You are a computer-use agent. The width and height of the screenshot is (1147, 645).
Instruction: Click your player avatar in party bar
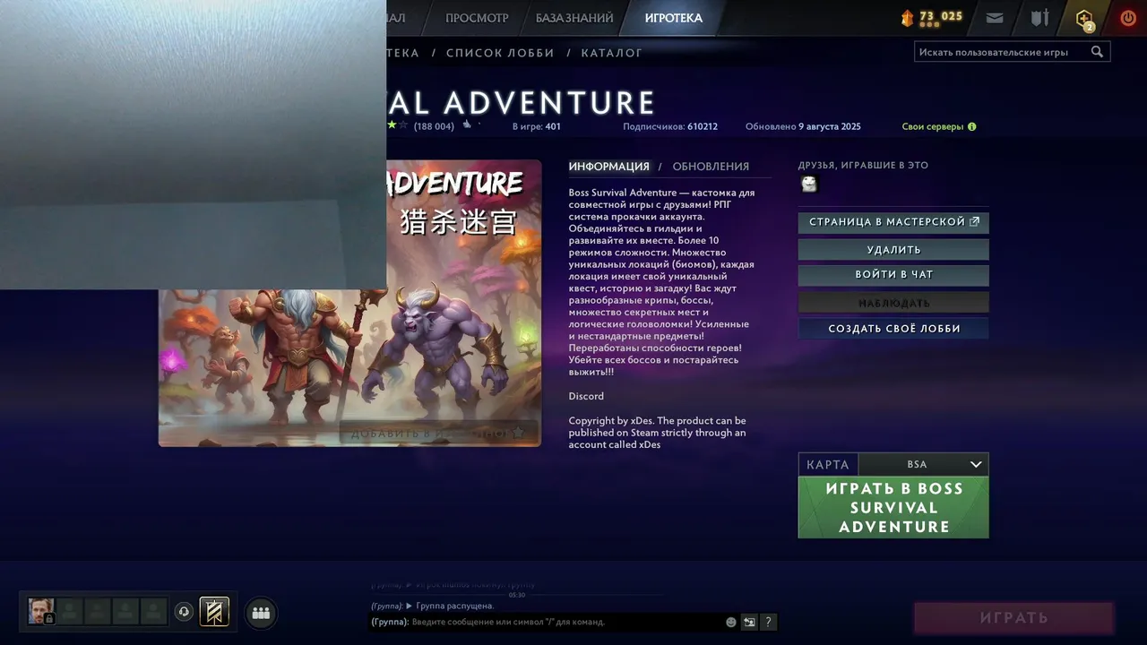click(x=41, y=612)
